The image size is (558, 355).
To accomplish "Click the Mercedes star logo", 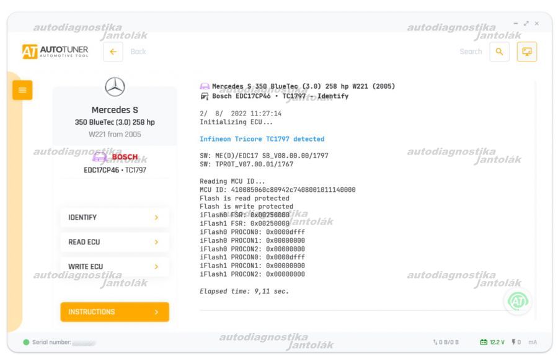I will (115, 87).
